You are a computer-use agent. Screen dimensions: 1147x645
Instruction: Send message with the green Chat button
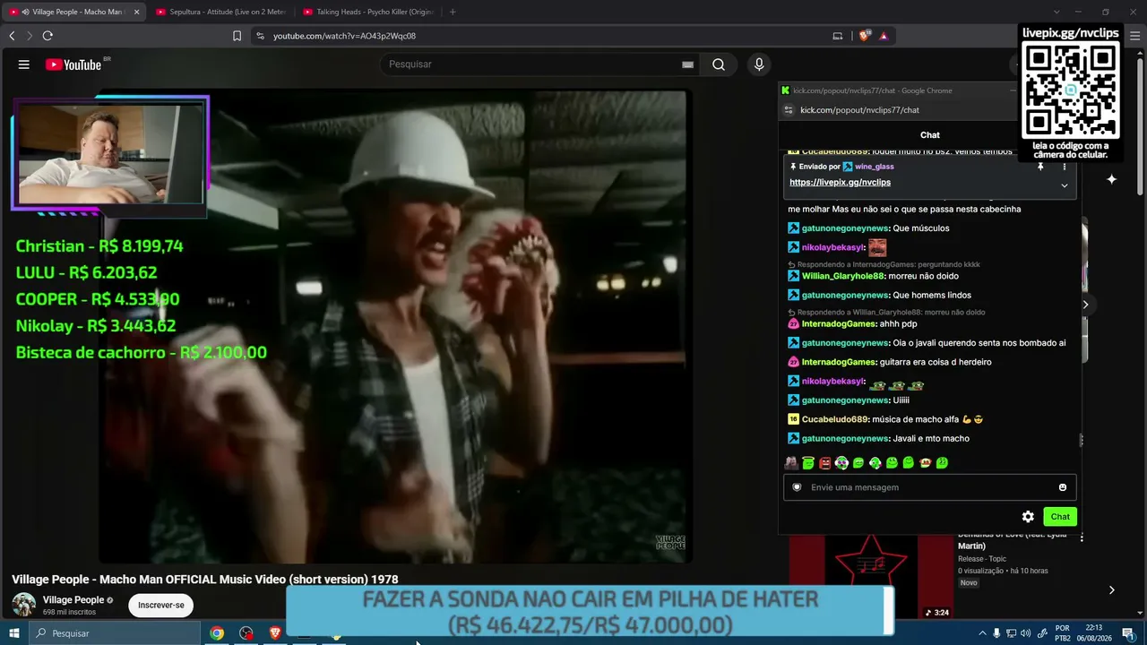(x=1060, y=517)
